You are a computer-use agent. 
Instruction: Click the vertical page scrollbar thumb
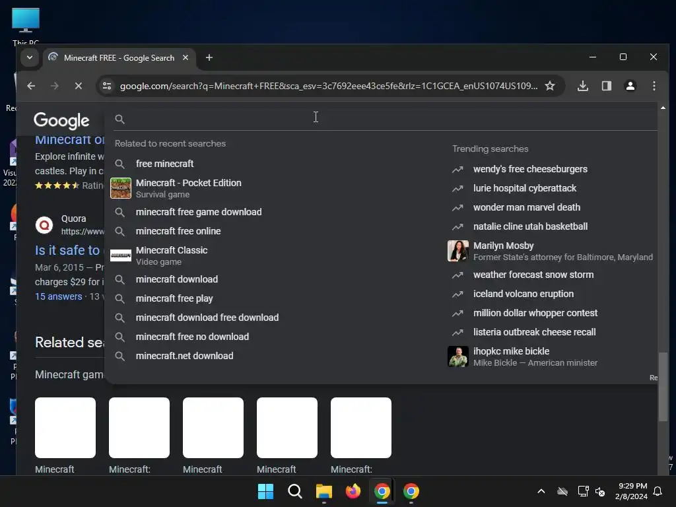coord(663,387)
